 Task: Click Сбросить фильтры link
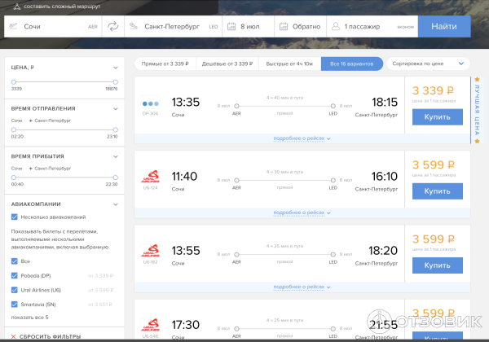click(x=50, y=336)
